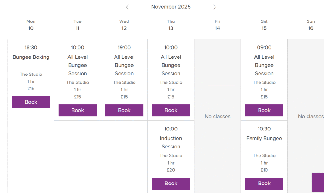
Task: Go to previous month with left chevron
Action: (x=128, y=7)
